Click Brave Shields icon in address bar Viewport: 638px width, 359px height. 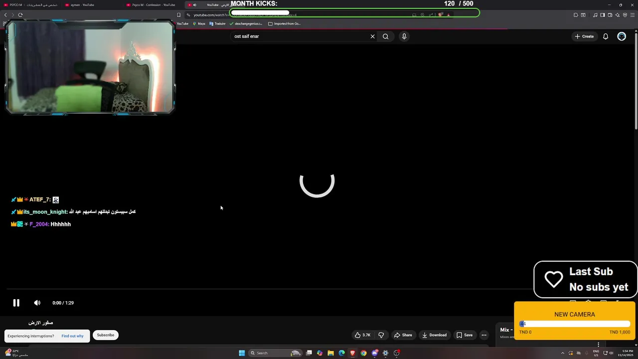pyautogui.click(x=441, y=15)
